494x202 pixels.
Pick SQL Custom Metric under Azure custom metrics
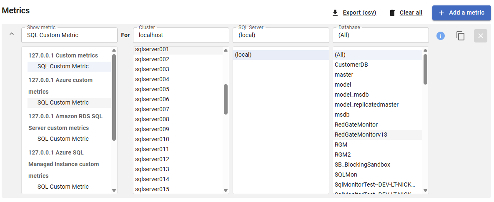pyautogui.click(x=63, y=102)
